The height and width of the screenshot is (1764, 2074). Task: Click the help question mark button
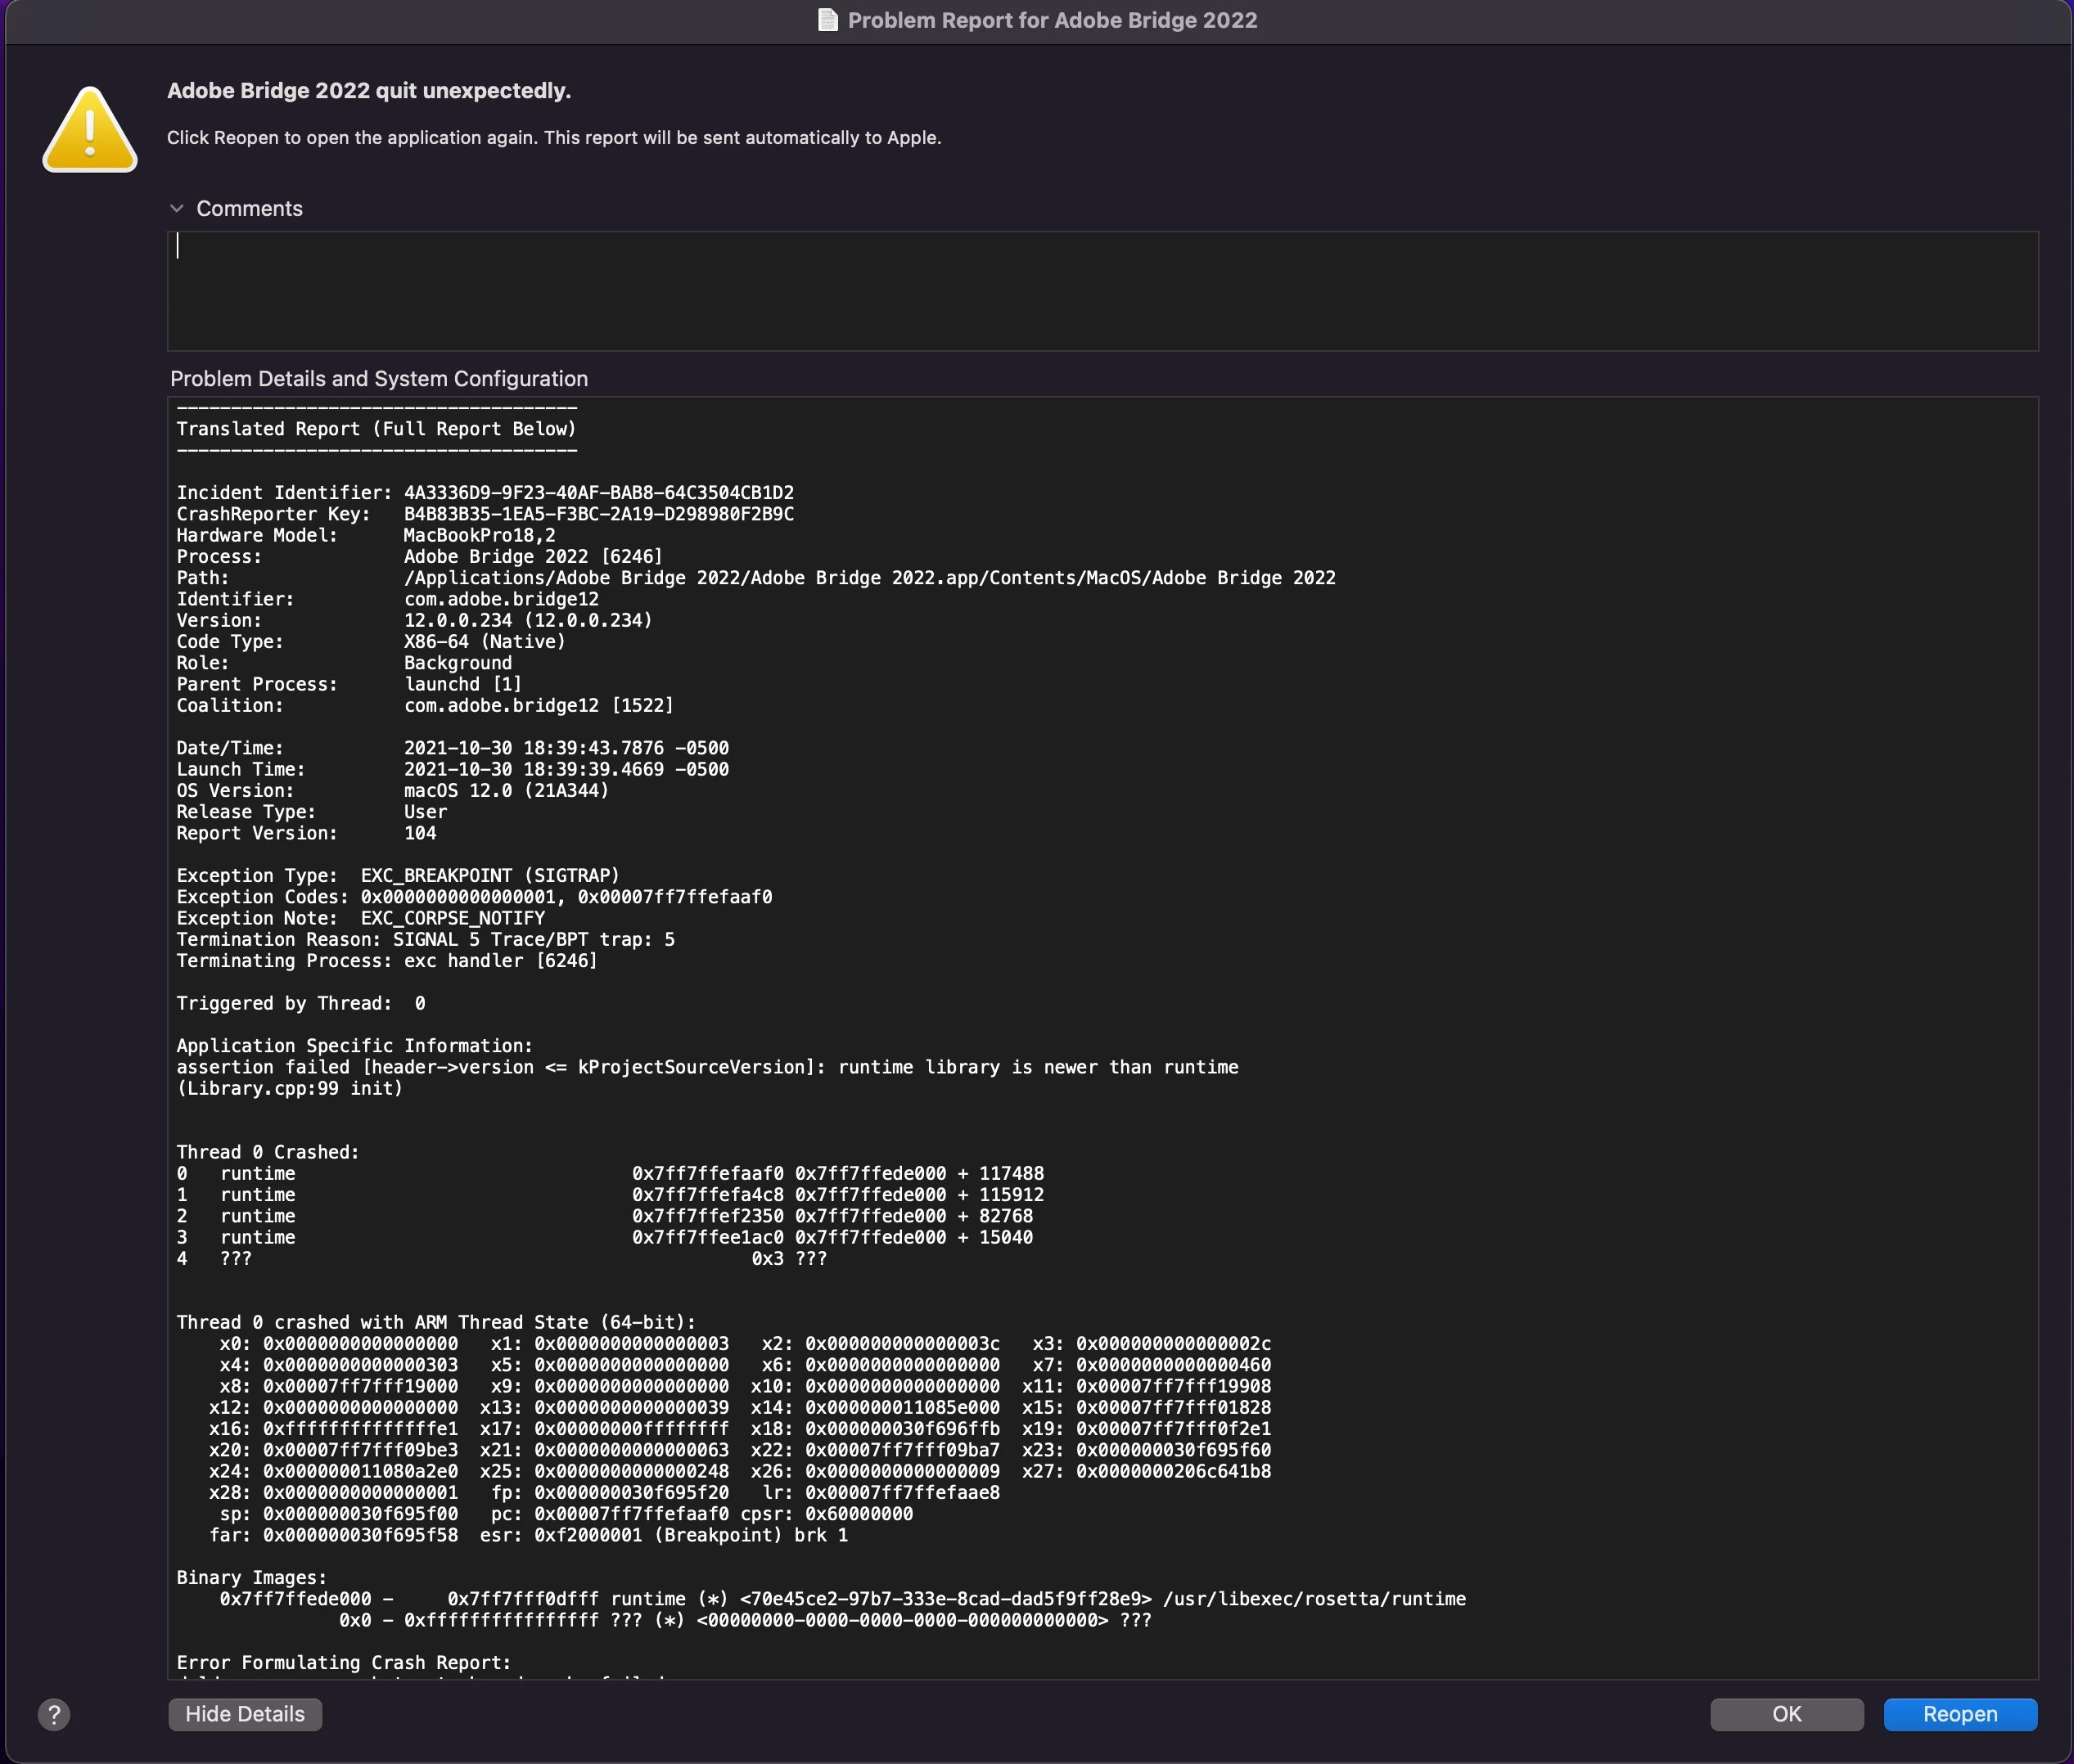(54, 1714)
